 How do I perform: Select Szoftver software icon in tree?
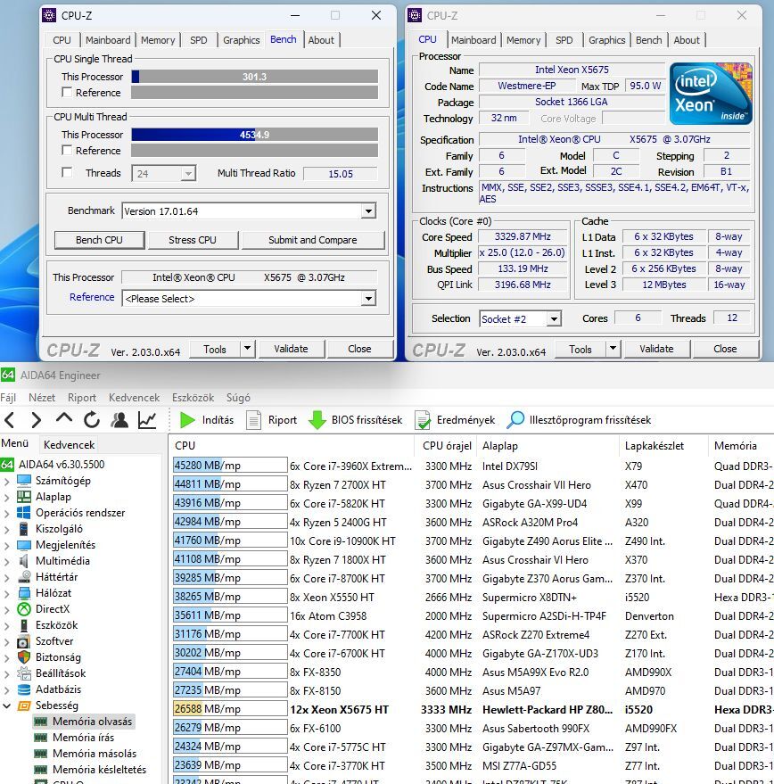24,641
